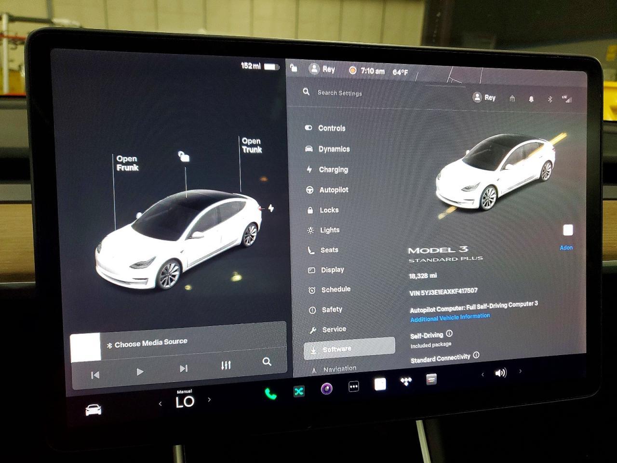Screen dimensions: 617x463
Task: Open the white square app in dock
Action: pos(380,384)
